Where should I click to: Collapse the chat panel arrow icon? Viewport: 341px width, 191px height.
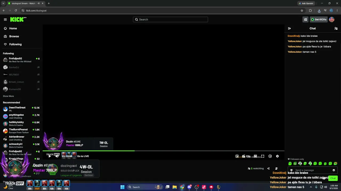(289, 28)
